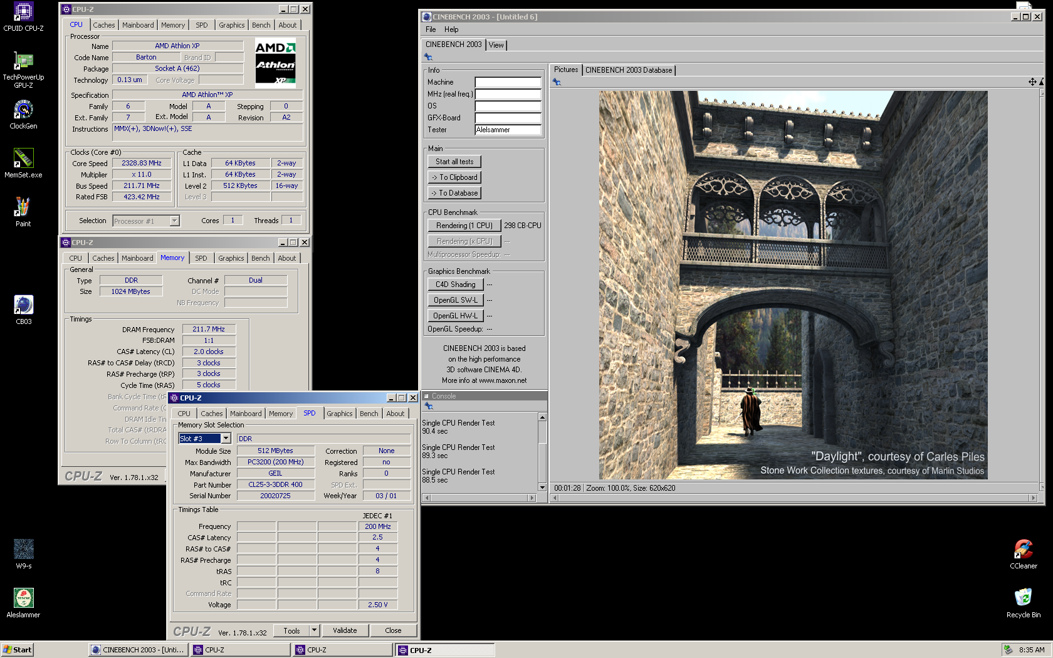Viewport: 1053px width, 658px height.
Task: Click the pin icon under the CINEBENCH 2003 tab
Action: tap(429, 57)
